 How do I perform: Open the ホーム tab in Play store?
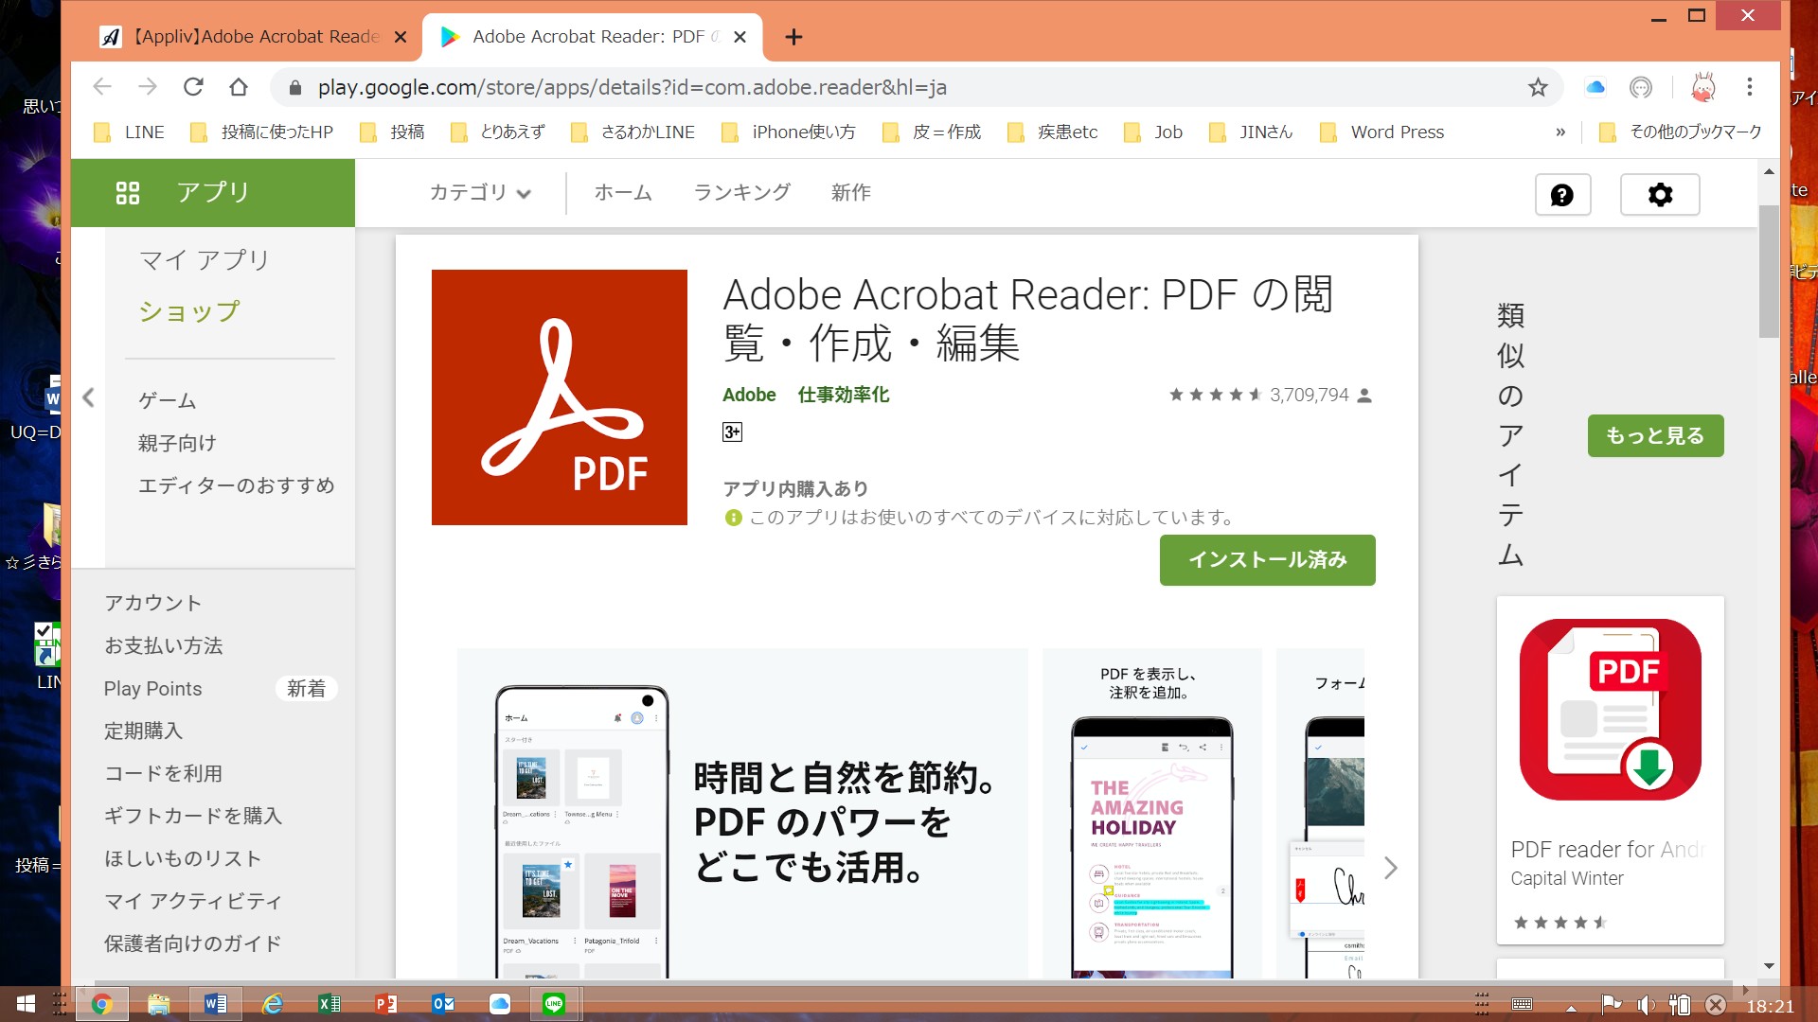tap(623, 193)
